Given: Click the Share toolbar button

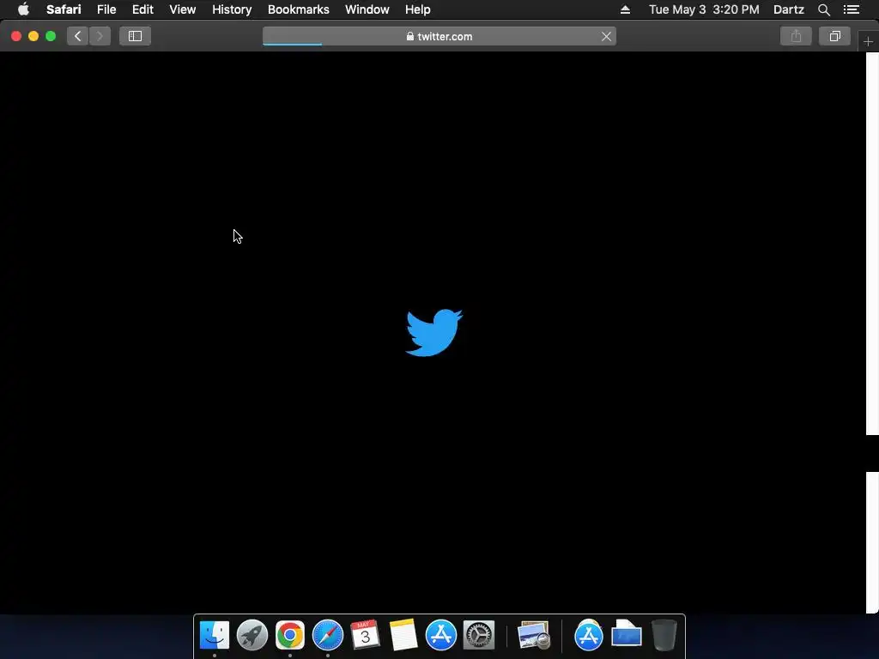Looking at the screenshot, I should [x=796, y=36].
